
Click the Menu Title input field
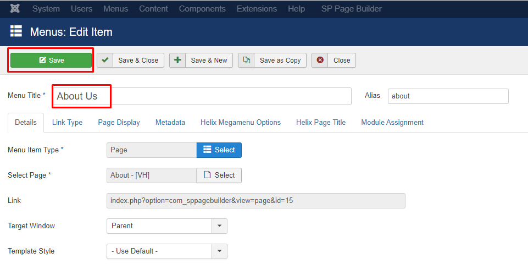[202, 96]
